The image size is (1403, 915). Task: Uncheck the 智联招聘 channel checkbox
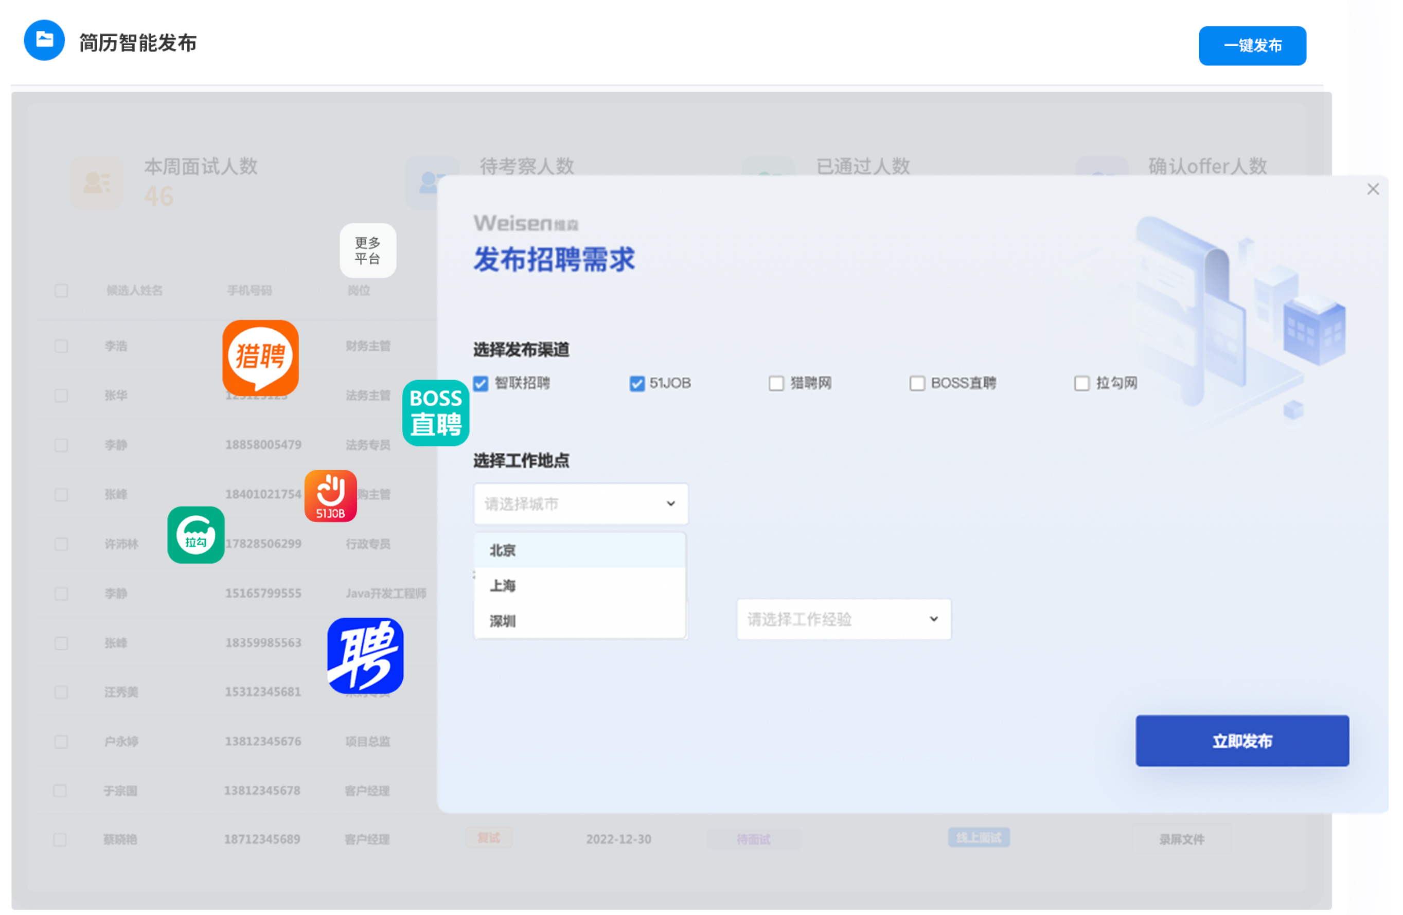[481, 384]
